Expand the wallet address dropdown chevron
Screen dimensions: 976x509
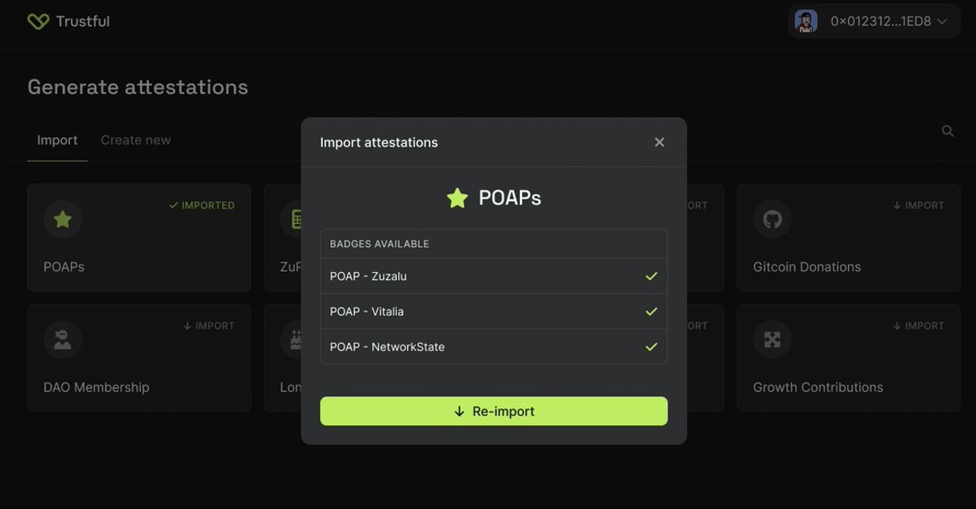[x=943, y=21]
